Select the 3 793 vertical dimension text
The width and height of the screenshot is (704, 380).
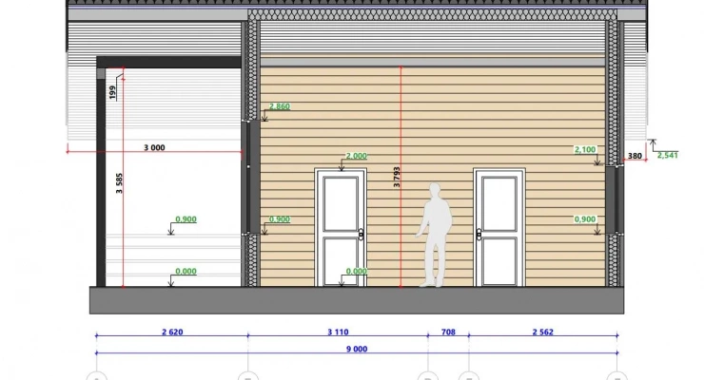tap(397, 177)
